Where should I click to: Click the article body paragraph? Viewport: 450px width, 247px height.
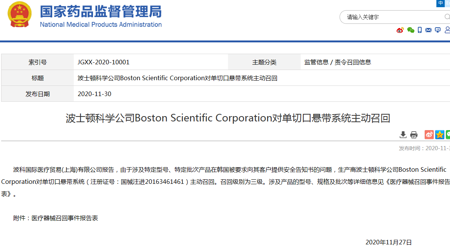click(226, 182)
